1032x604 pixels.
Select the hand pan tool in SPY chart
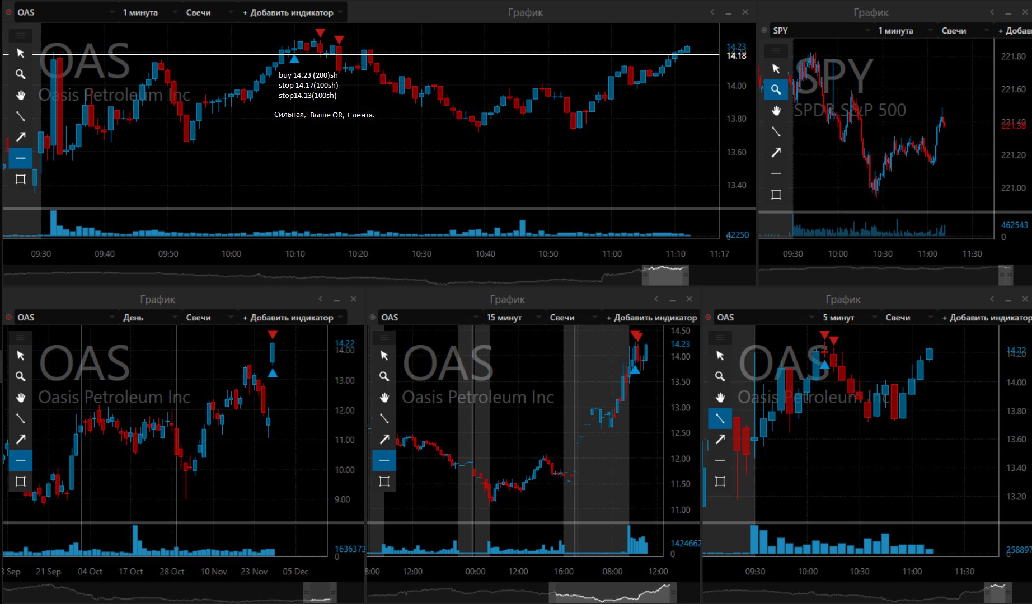776,110
